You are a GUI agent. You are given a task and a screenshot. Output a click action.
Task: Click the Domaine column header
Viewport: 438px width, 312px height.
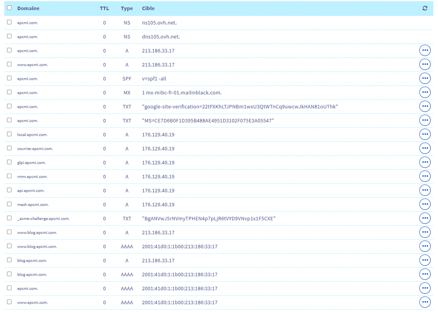(28, 8)
